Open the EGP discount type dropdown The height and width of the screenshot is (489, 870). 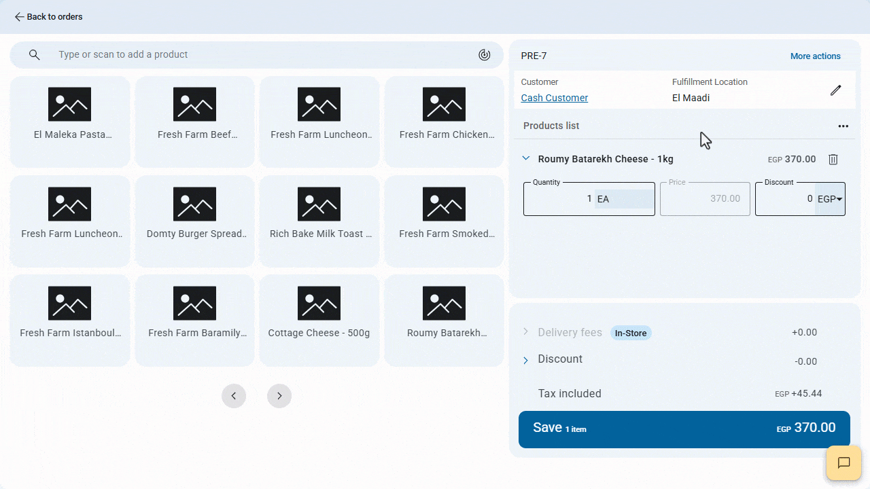tap(830, 199)
